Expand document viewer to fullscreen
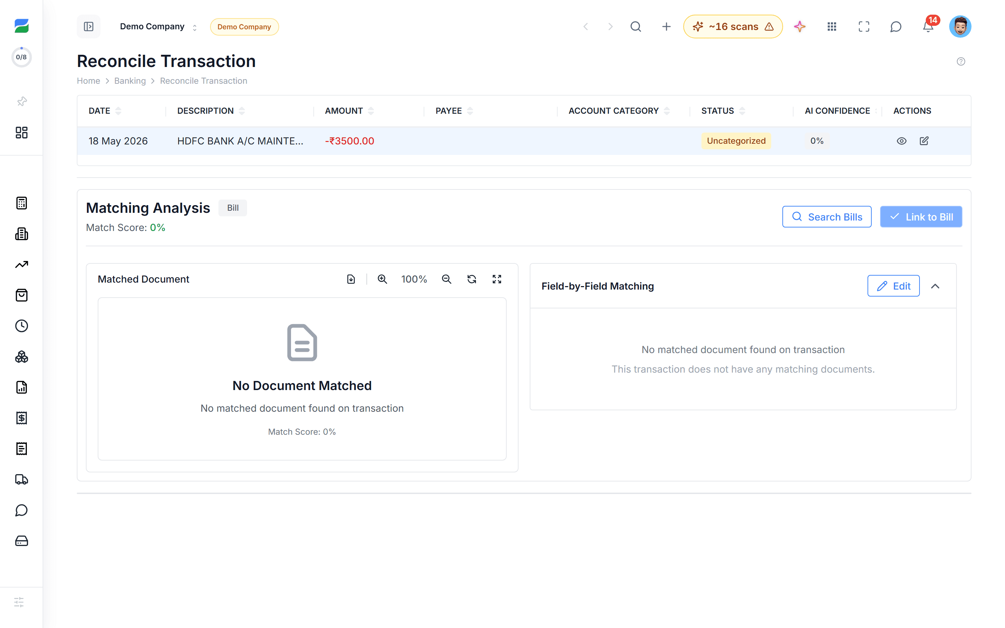 pyautogui.click(x=497, y=279)
